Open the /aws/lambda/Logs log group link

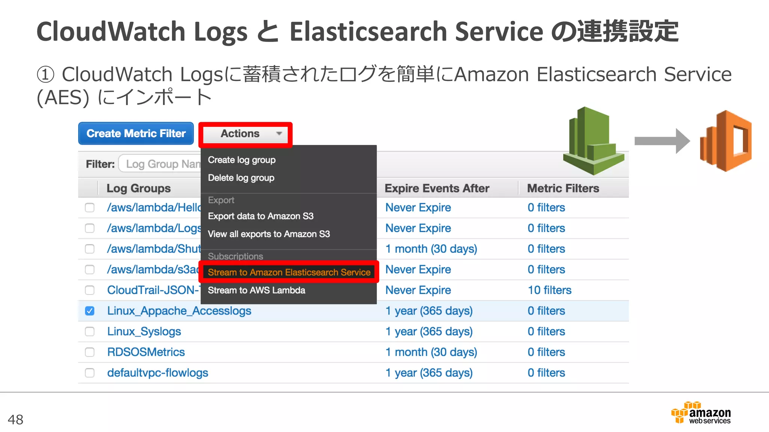coord(154,228)
